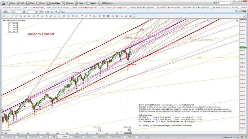Open the Windows menu
The image size is (248, 139).
67,3
